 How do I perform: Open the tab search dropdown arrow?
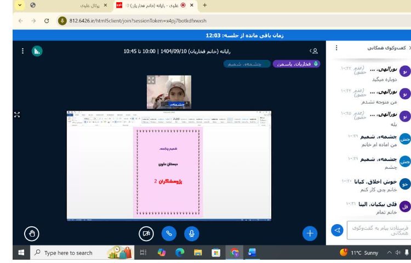pyautogui.click(x=20, y=5)
